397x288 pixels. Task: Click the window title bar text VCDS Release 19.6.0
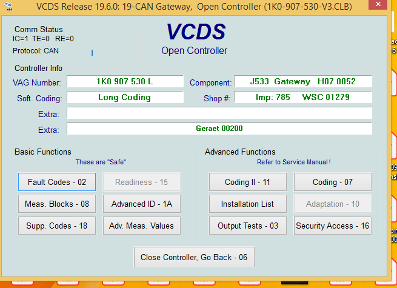pos(194,7)
